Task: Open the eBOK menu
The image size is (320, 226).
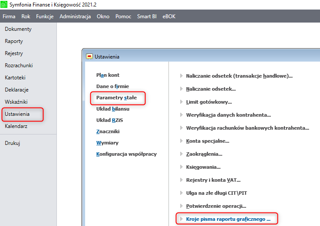Action: point(169,16)
